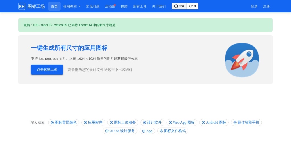
Task: Expand the 使用教程 dropdown menu
Action: (x=72, y=6)
